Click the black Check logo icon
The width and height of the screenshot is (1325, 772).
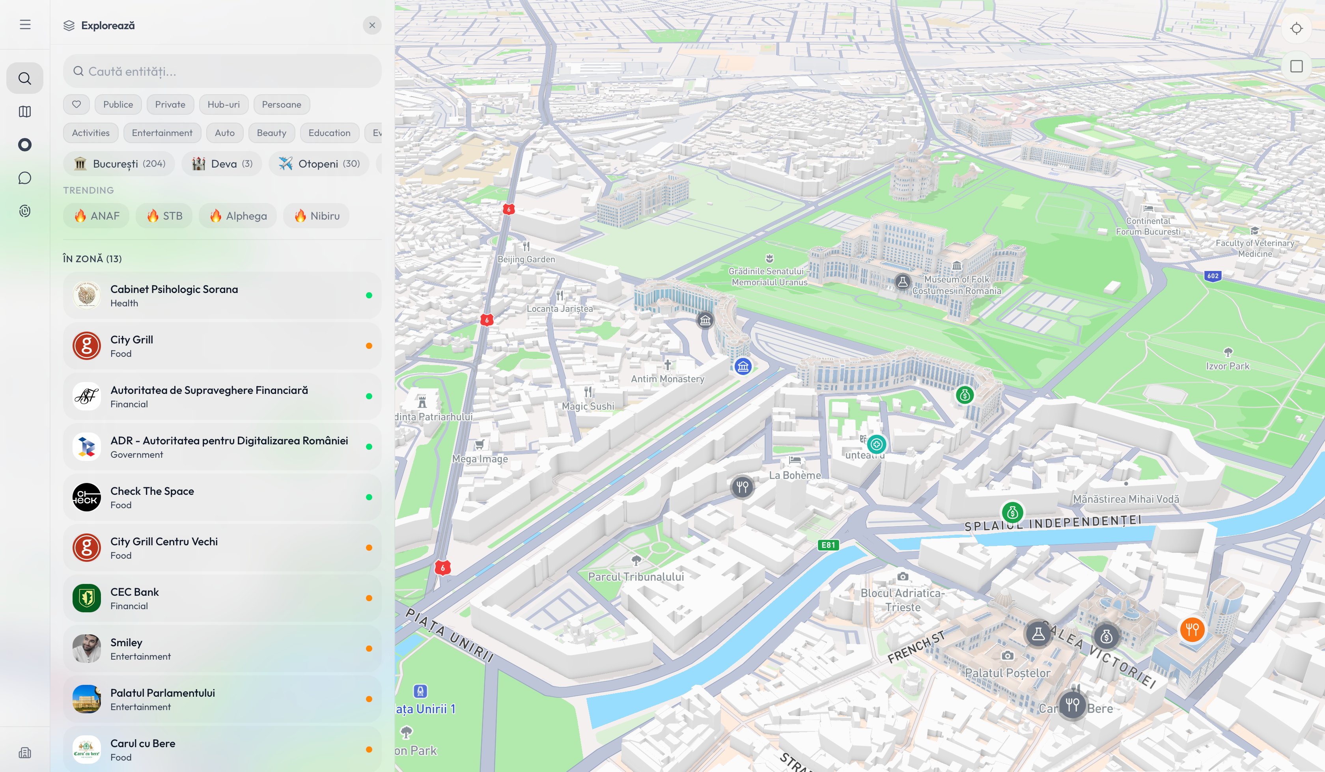tap(87, 497)
